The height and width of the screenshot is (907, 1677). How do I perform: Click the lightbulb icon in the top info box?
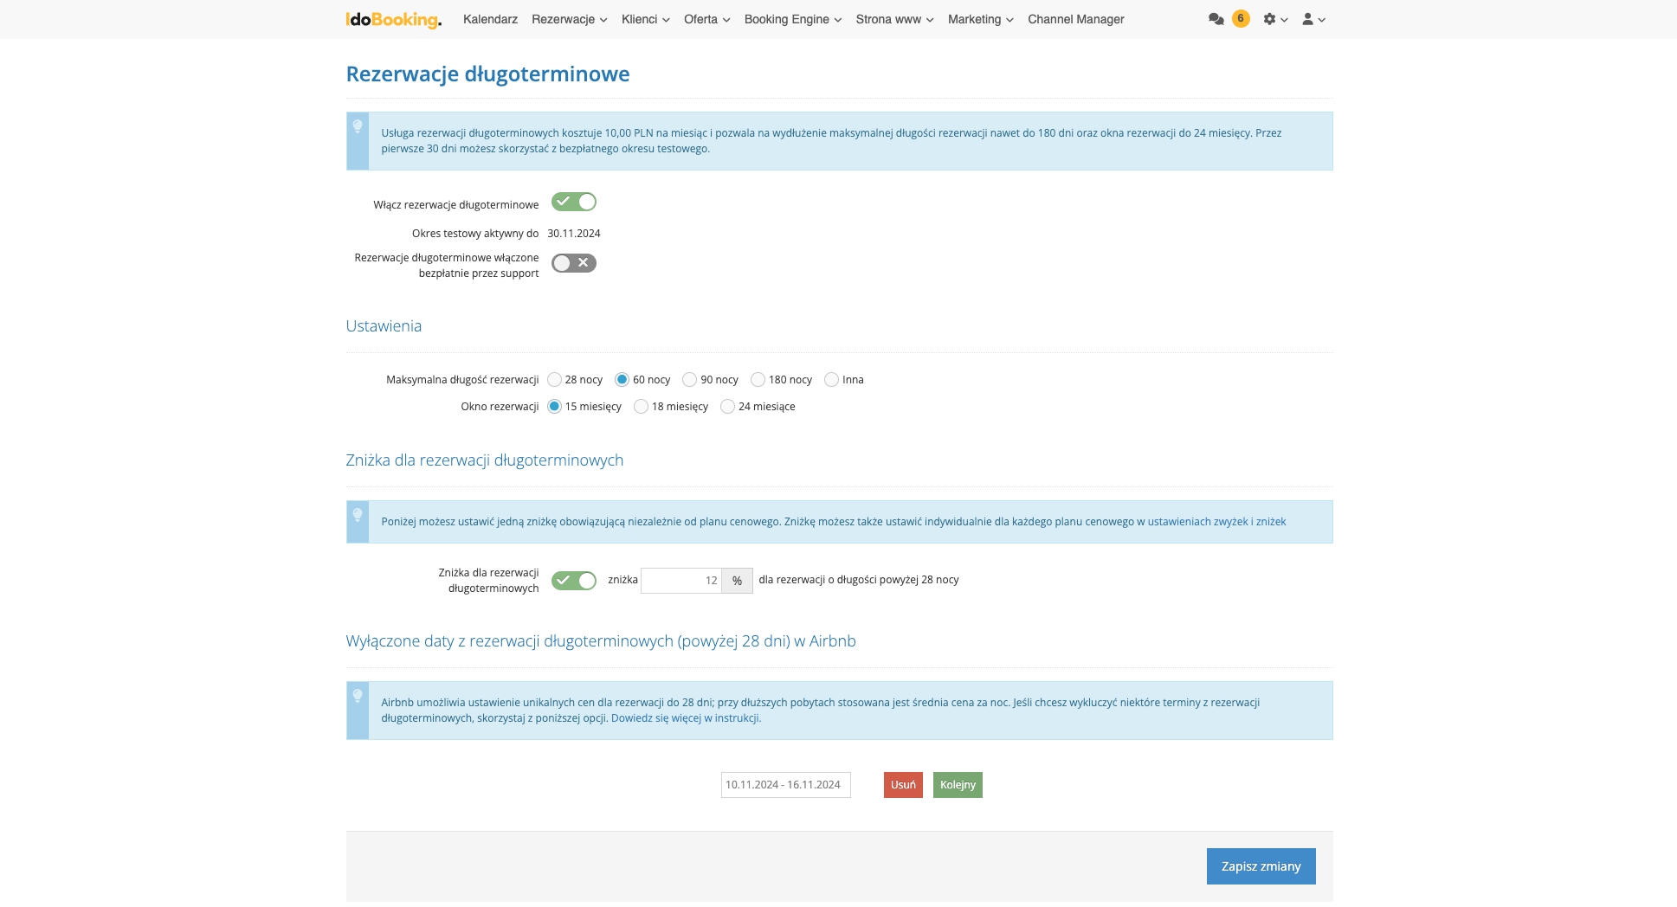point(358,127)
